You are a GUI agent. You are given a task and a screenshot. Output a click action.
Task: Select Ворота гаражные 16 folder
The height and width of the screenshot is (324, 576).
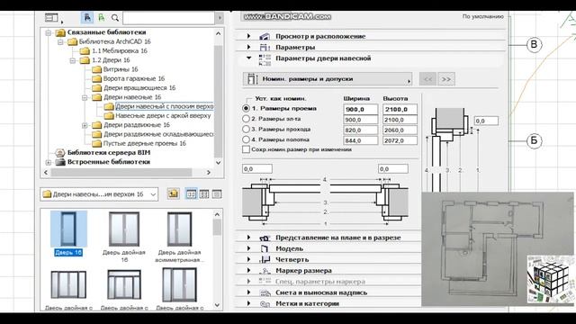[x=134, y=78]
